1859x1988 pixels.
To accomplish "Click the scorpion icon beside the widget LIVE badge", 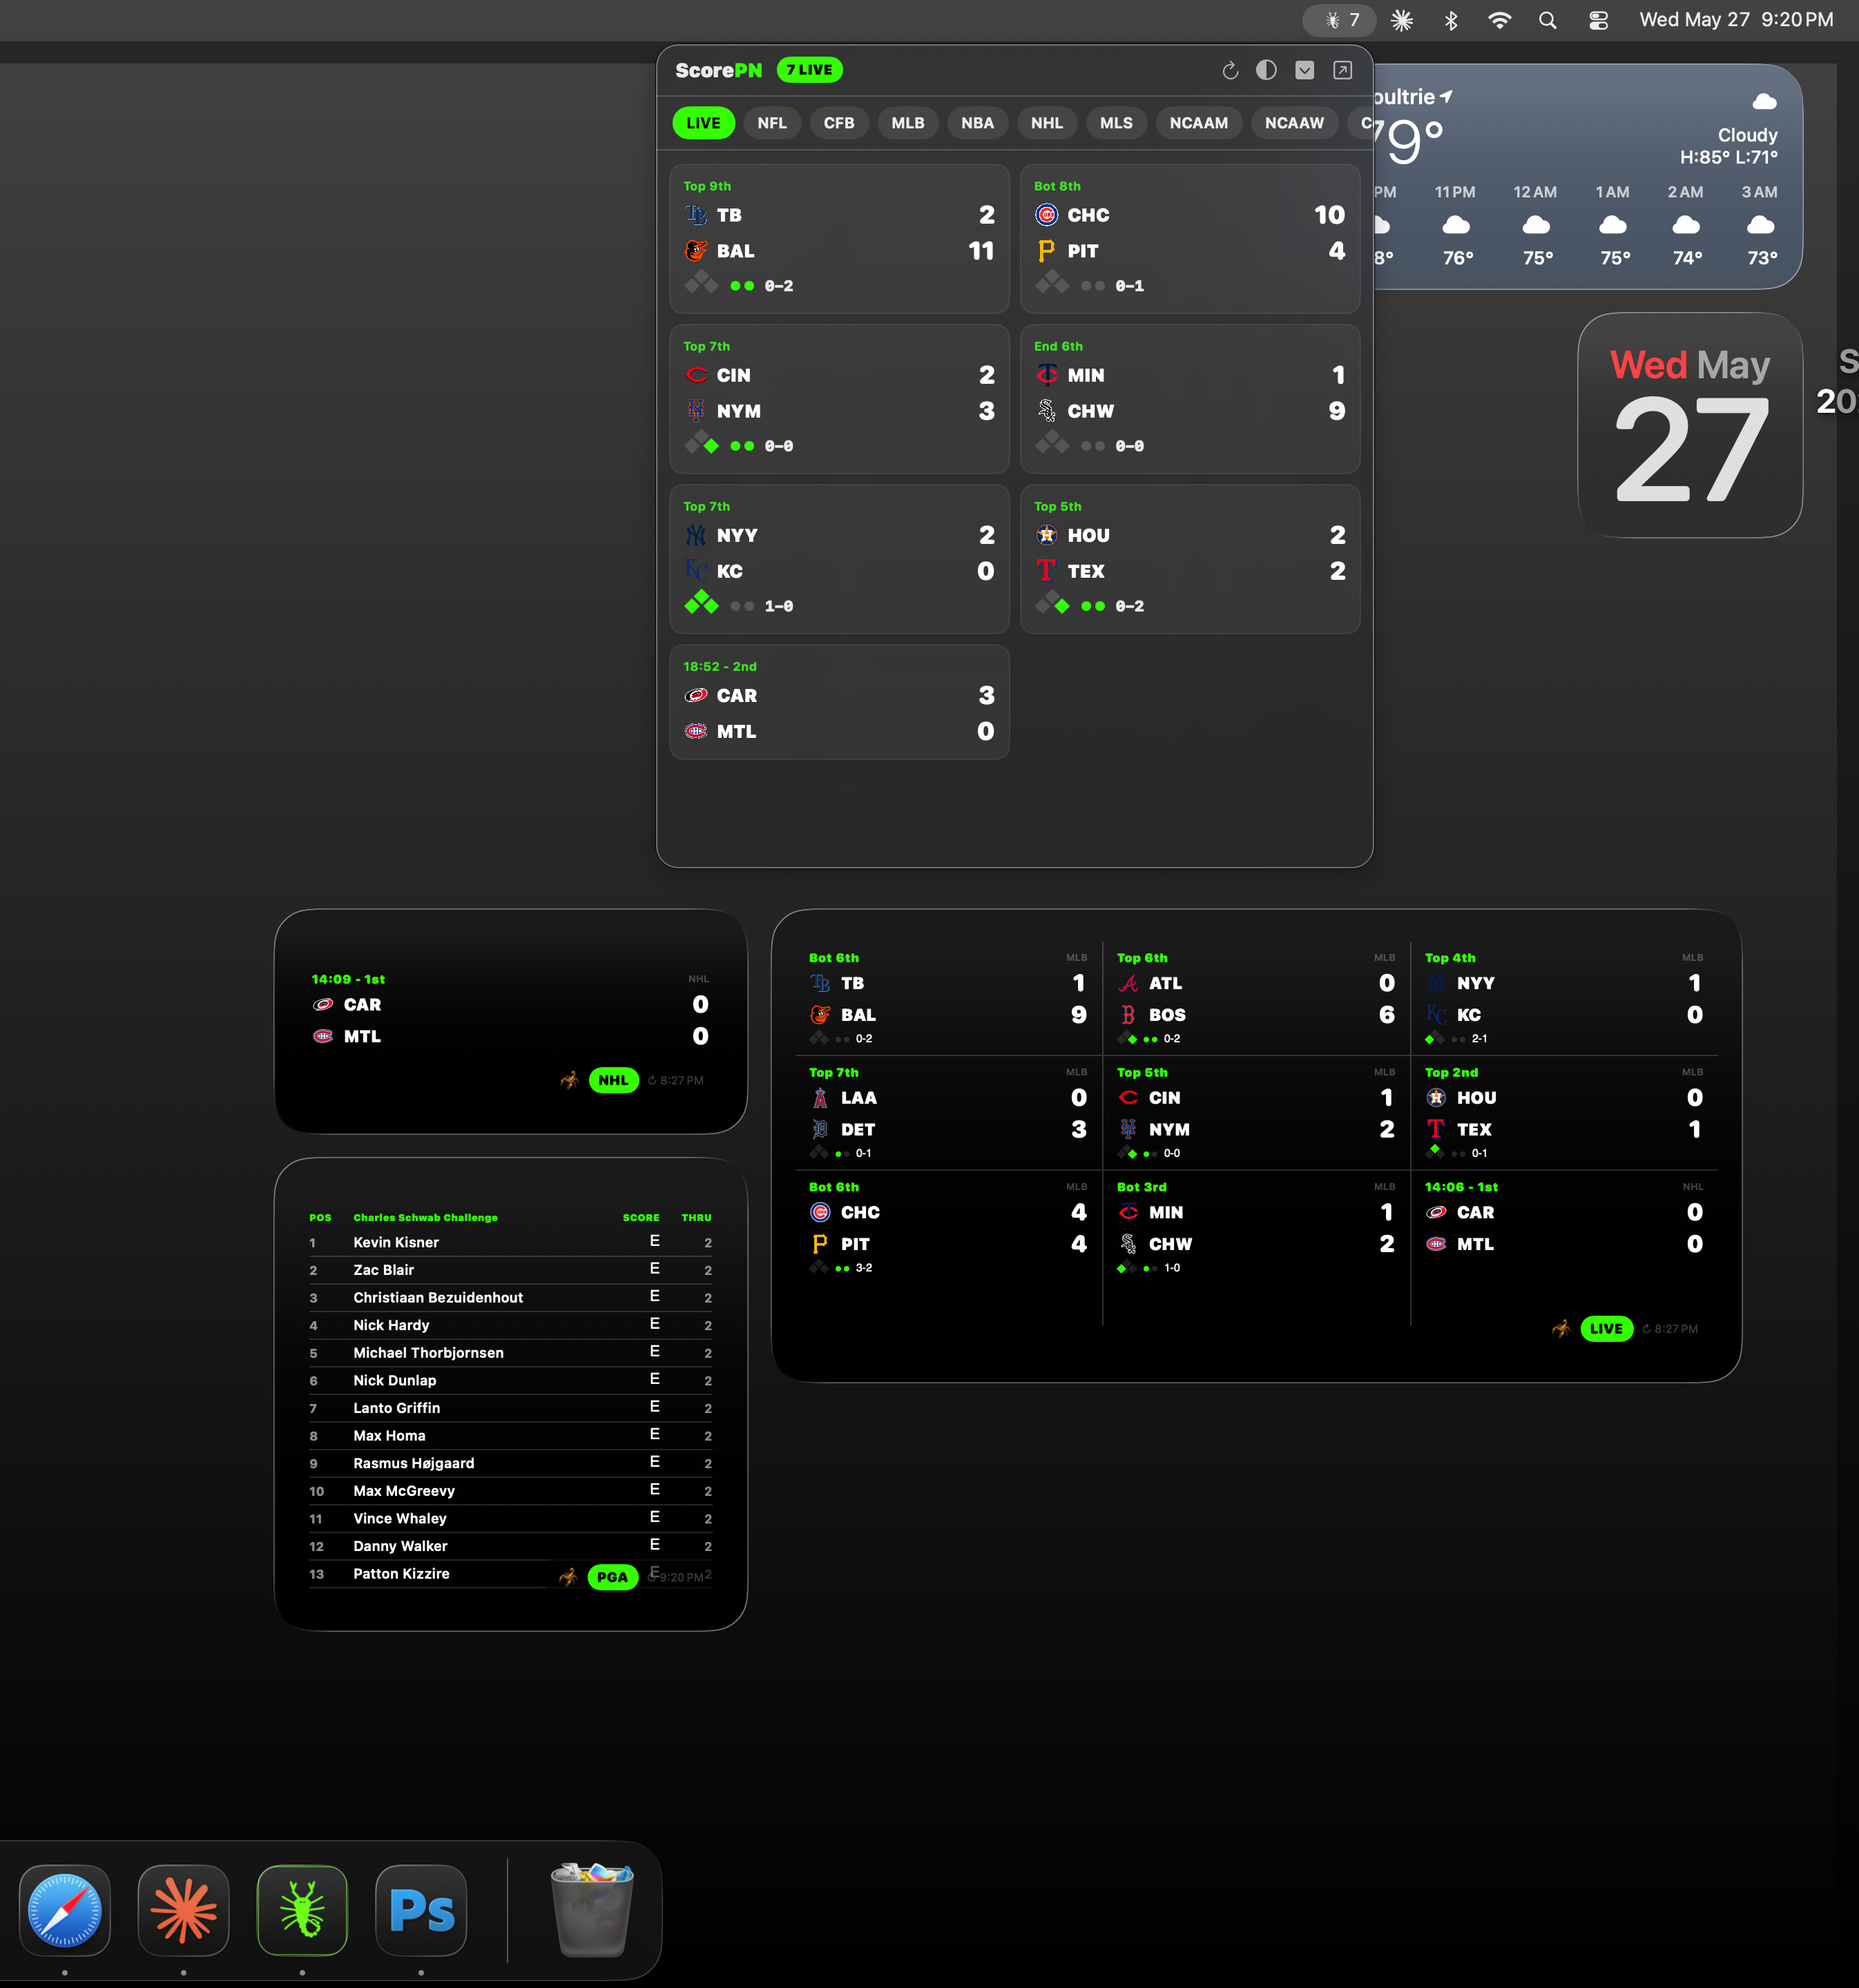I will pos(1561,1329).
